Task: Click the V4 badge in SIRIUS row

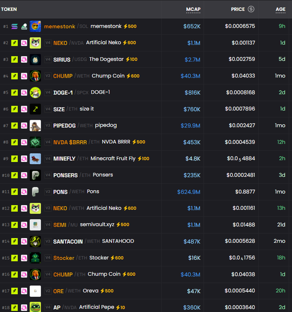Action: (x=48, y=59)
